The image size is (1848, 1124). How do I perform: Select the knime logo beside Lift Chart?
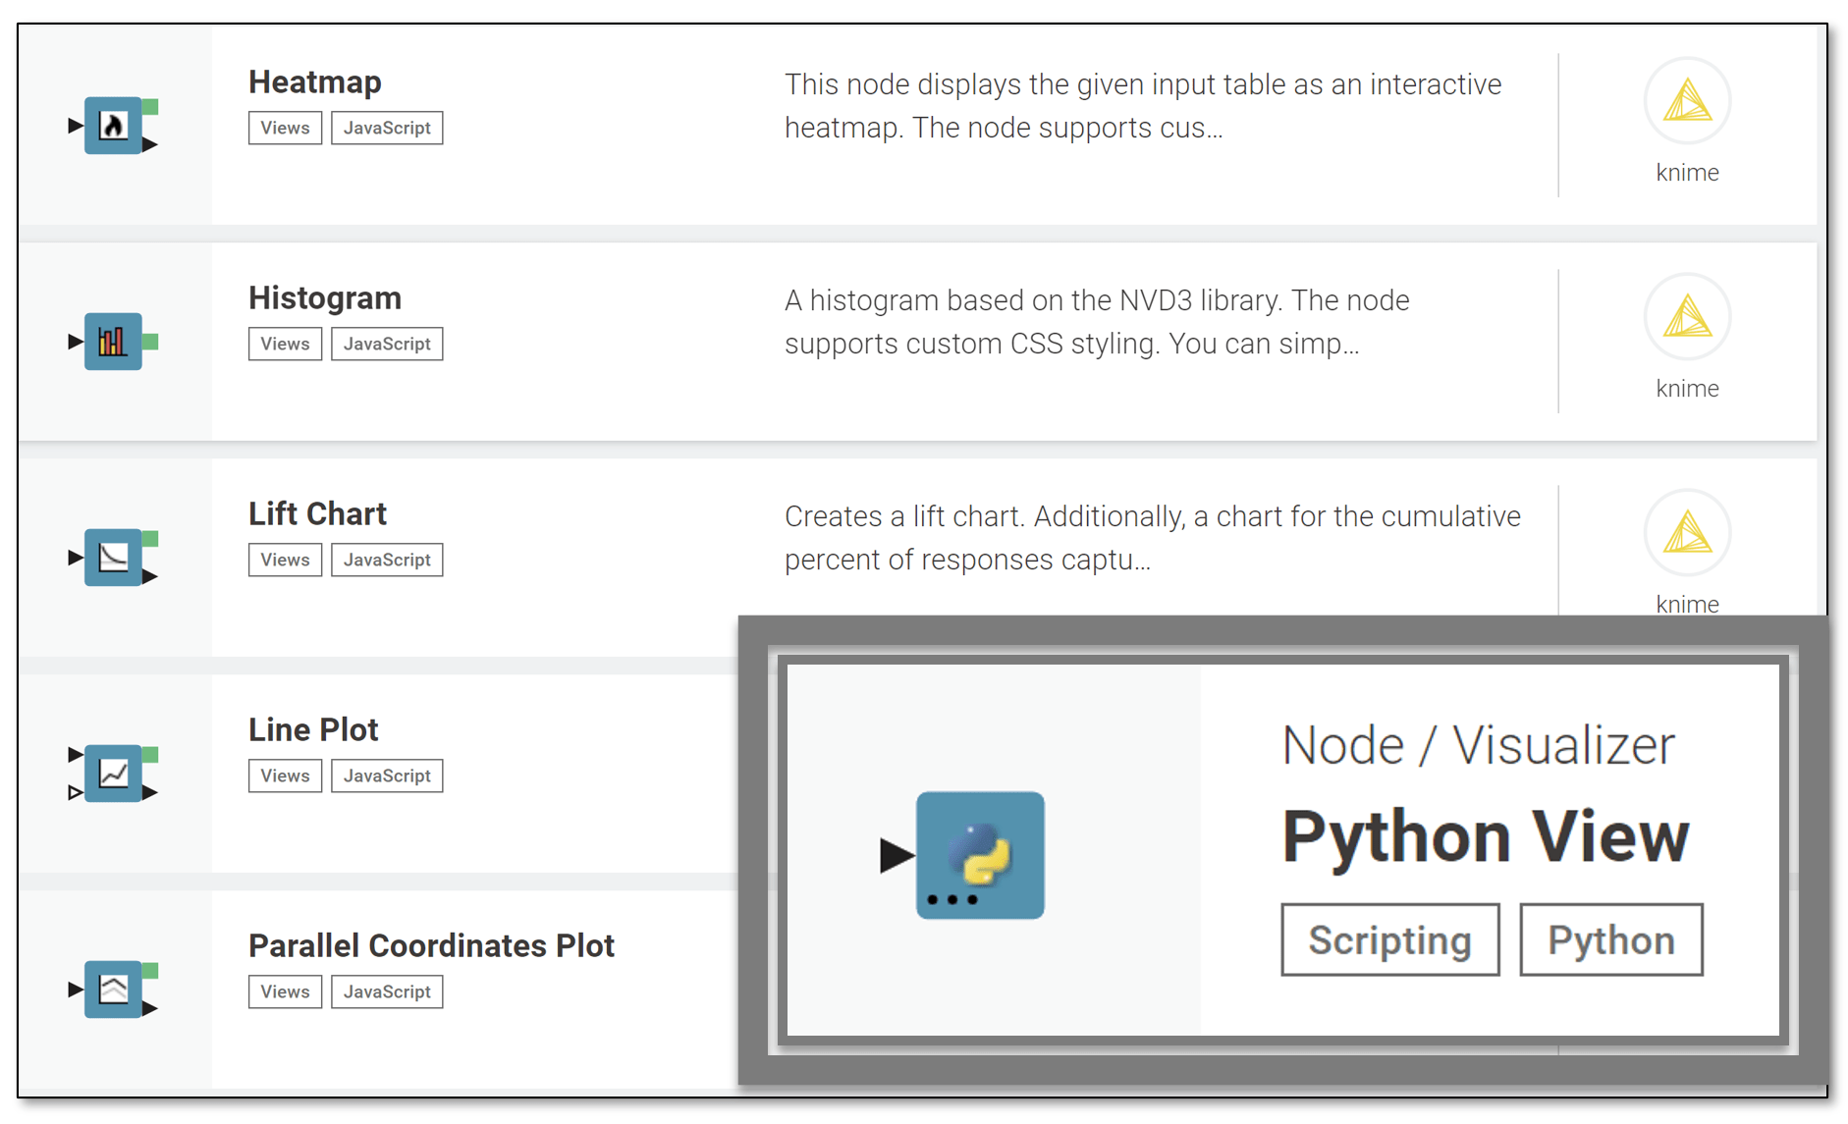coord(1686,532)
